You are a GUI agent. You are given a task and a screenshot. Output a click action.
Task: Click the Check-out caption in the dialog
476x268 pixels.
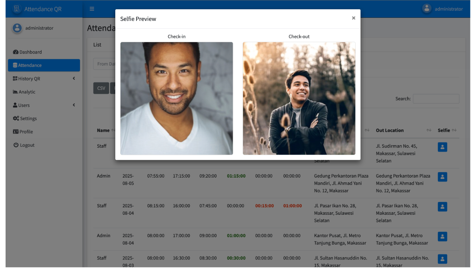click(x=299, y=36)
